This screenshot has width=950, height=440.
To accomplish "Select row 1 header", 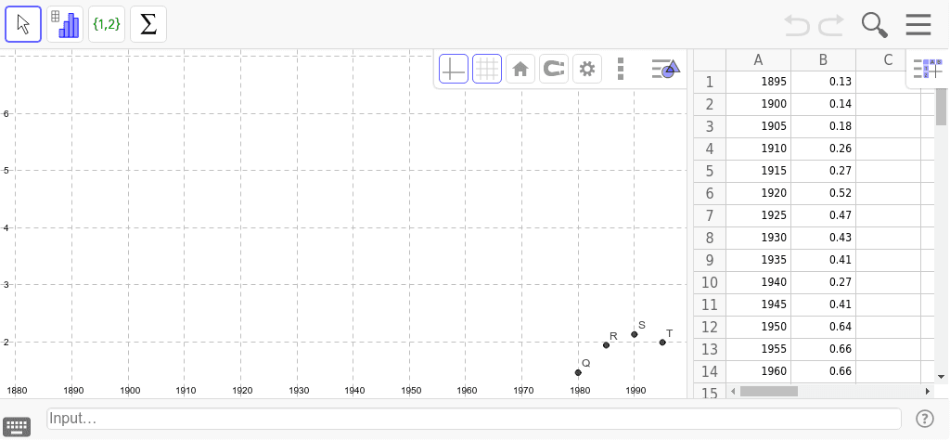I will pyautogui.click(x=710, y=82).
